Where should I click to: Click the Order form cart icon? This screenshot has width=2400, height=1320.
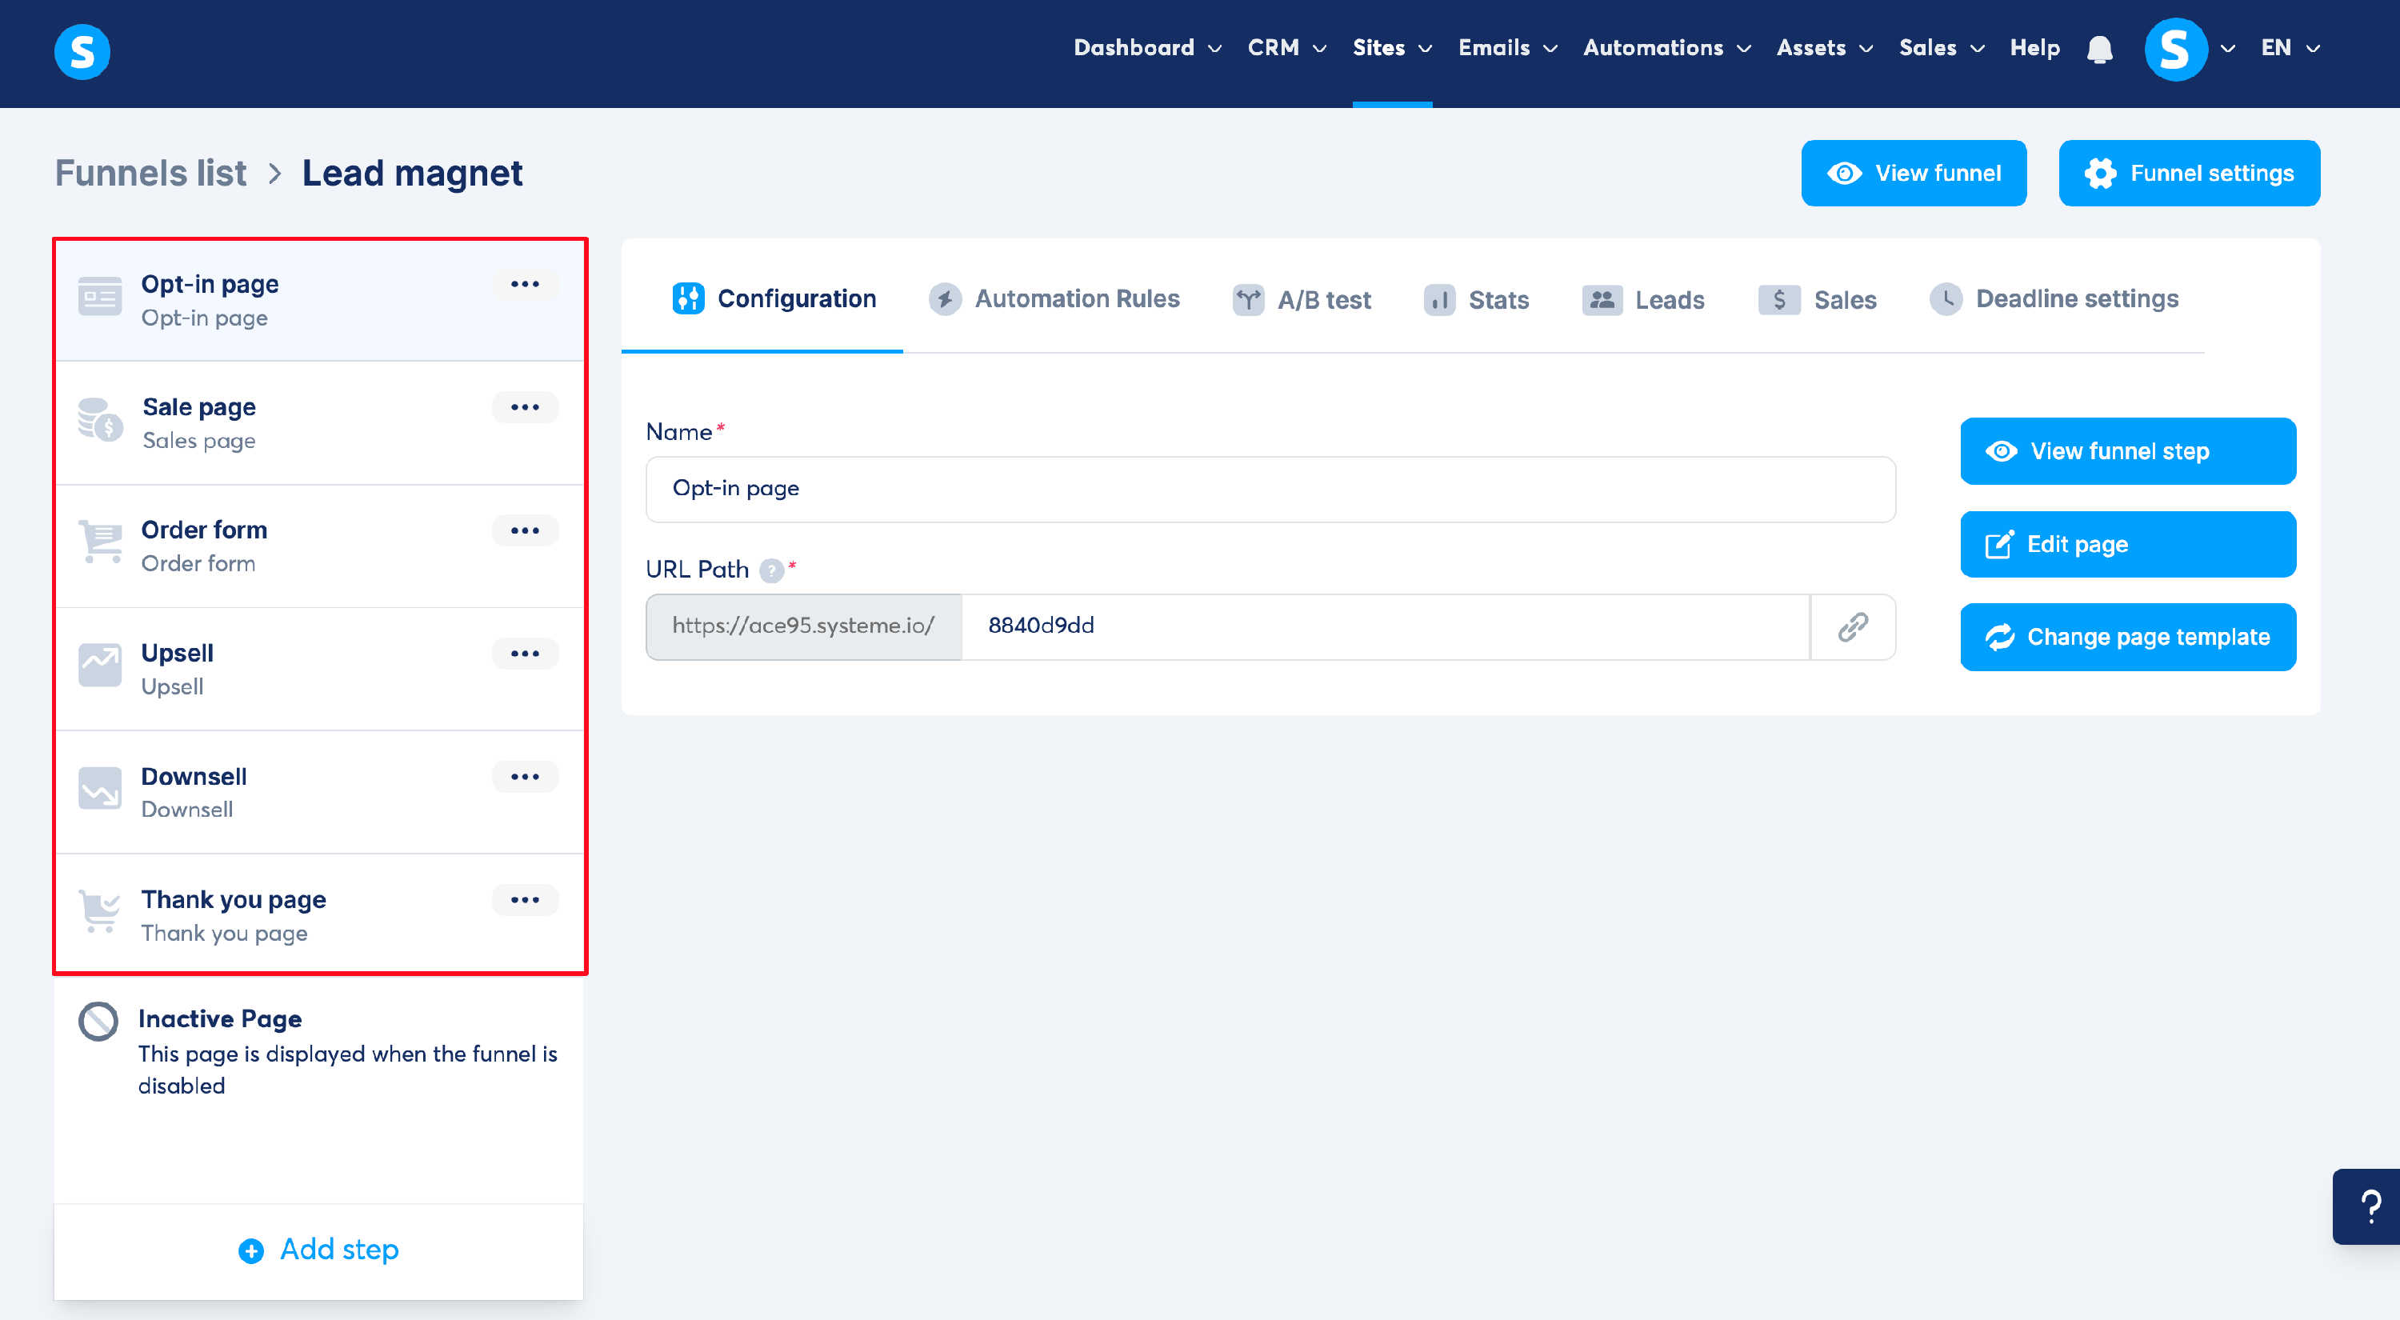[100, 542]
